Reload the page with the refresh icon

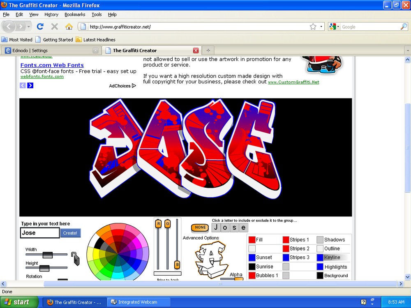point(40,26)
